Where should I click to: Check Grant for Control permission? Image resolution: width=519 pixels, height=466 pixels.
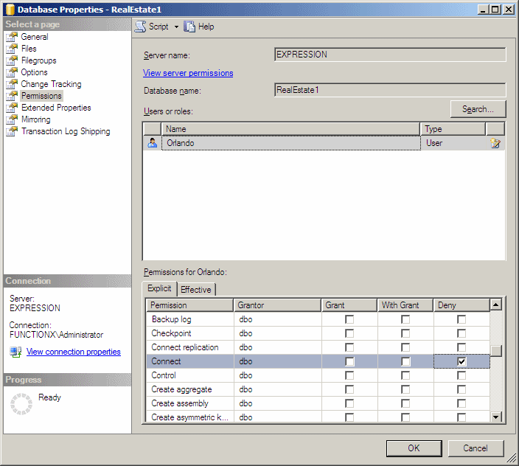click(349, 375)
